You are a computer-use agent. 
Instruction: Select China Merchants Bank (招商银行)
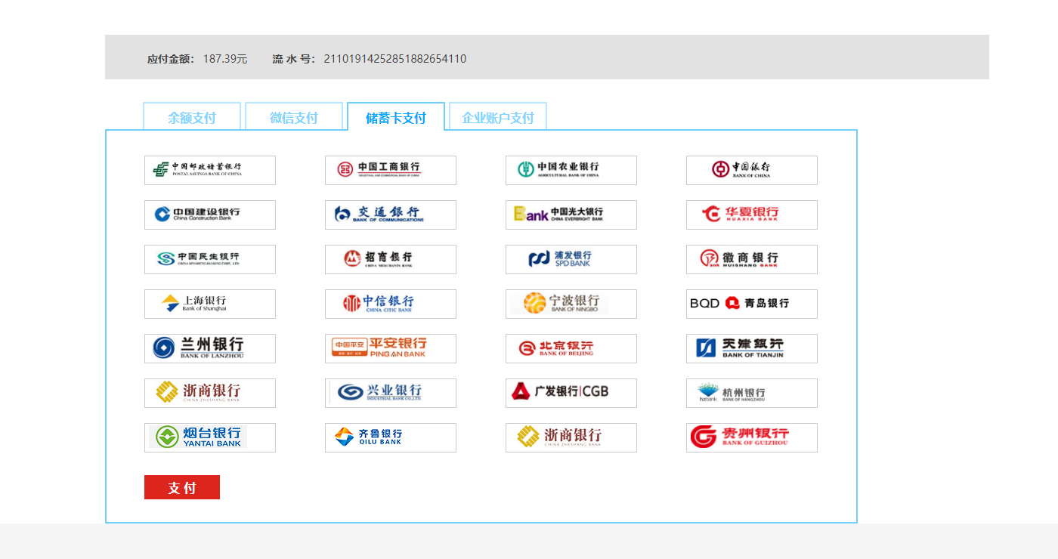point(390,259)
